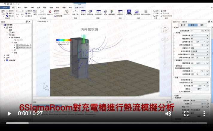Switch to the 導入 ribbon tab

click(x=19, y=7)
